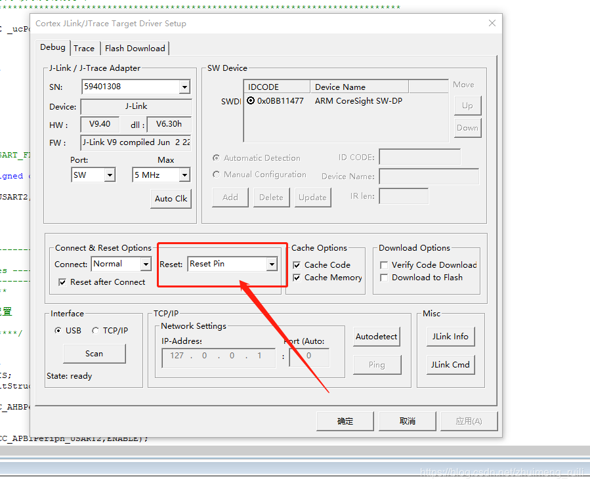Open the Flash Download tab

click(x=135, y=49)
